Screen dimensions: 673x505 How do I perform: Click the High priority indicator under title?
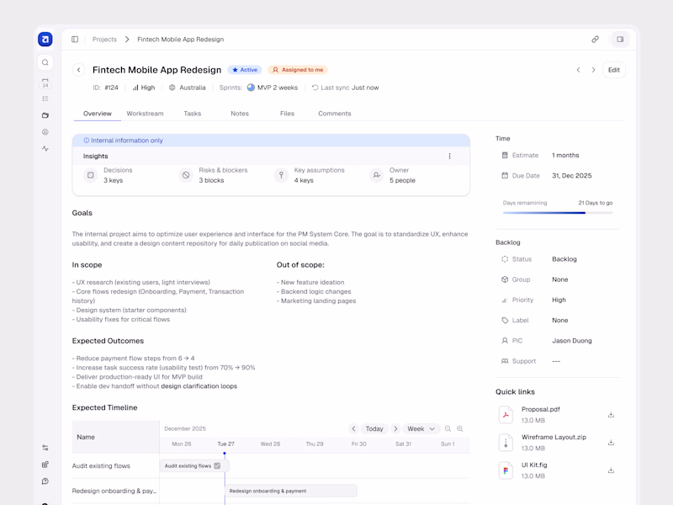pos(143,88)
